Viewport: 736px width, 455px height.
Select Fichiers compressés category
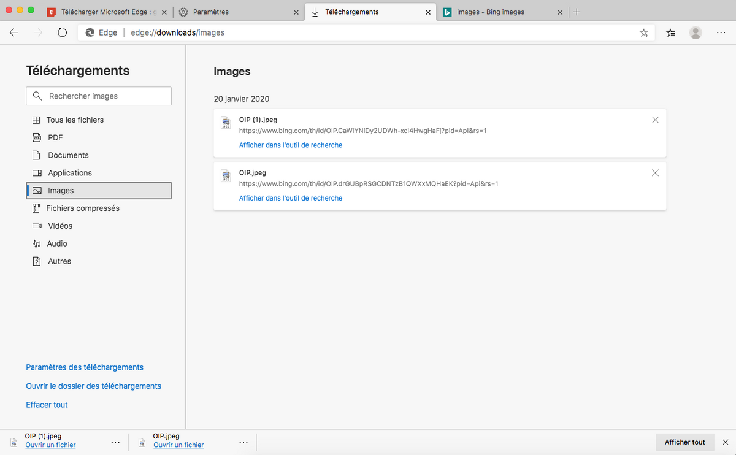pyautogui.click(x=99, y=208)
